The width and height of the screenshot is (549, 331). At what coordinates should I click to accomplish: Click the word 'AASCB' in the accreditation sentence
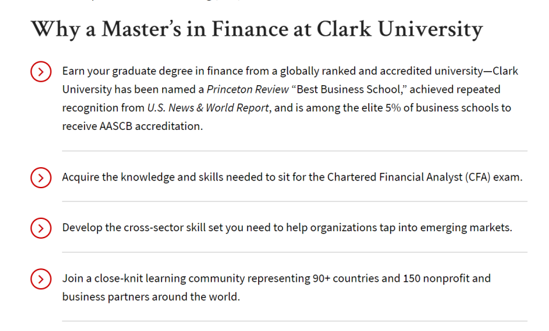[x=116, y=126]
